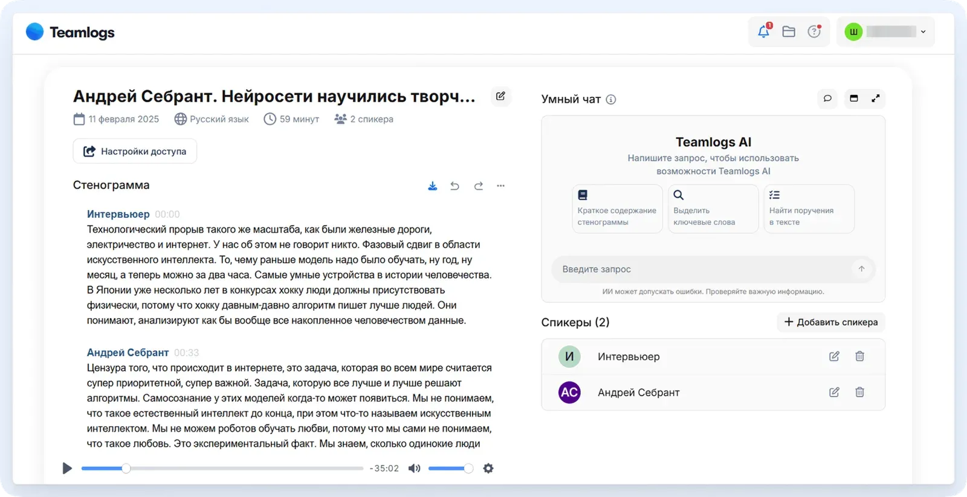Start a new chat conversation

pos(827,99)
